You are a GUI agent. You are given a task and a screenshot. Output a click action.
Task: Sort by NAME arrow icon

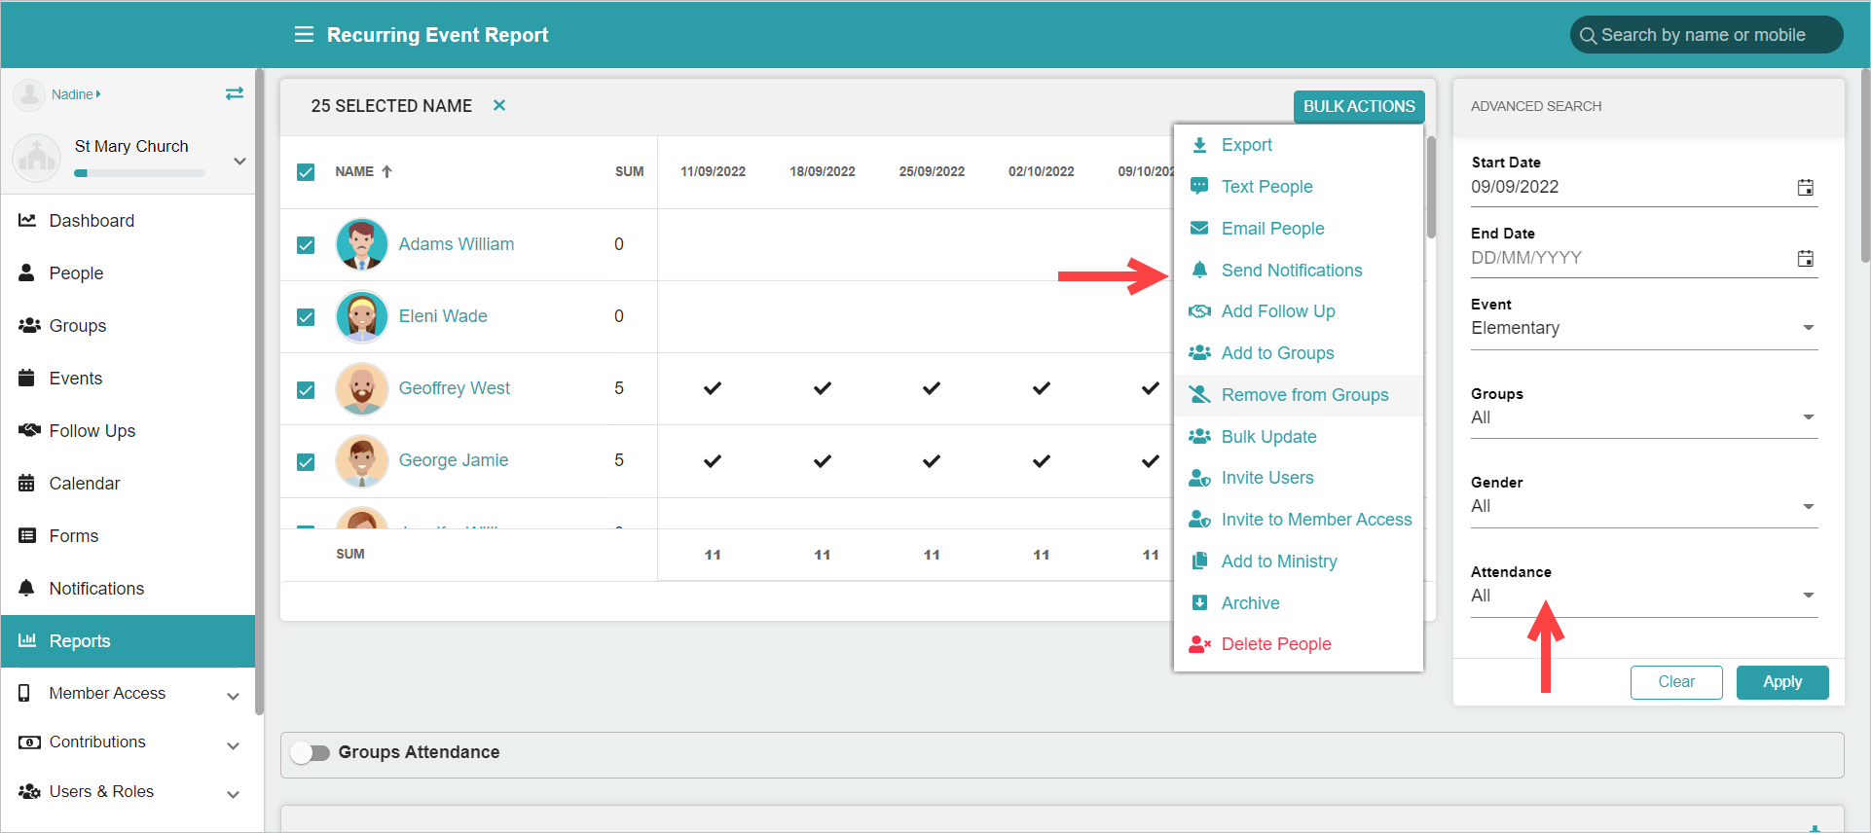(x=386, y=171)
